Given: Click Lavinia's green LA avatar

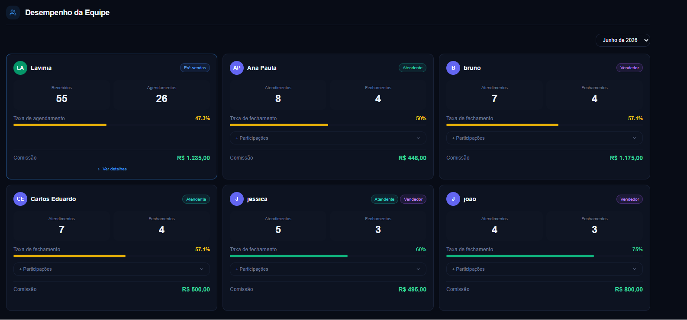Looking at the screenshot, I should coord(20,68).
